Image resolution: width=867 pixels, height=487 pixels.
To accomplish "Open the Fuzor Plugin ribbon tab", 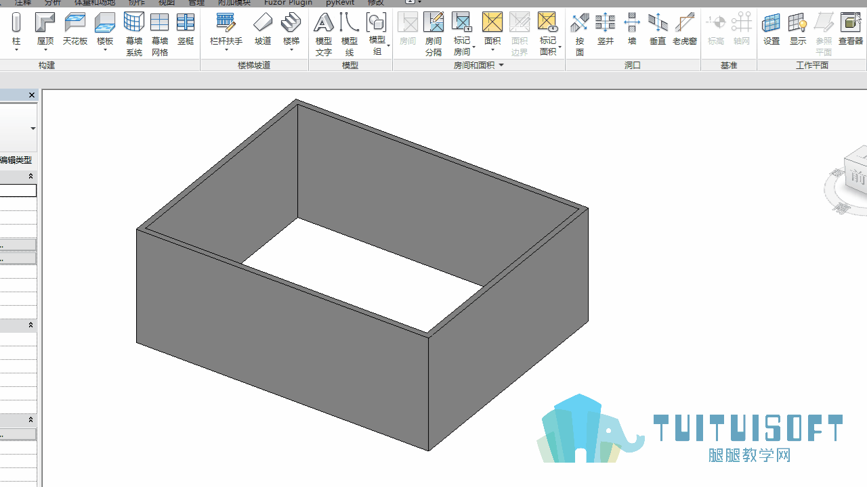I will point(289,3).
